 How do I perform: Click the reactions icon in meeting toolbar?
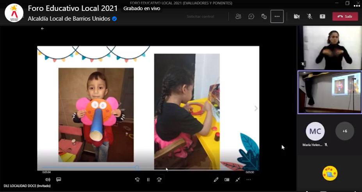tap(264, 16)
